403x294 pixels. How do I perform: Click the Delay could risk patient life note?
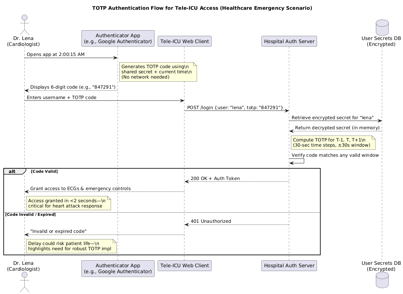pos(71,246)
